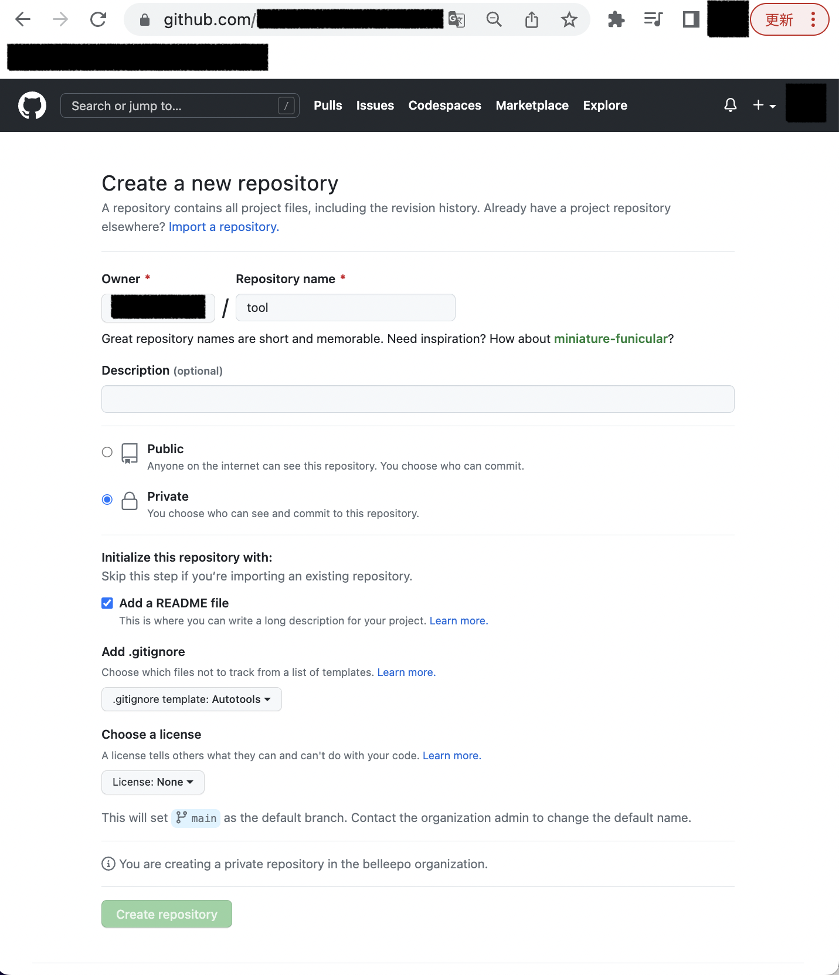Click the browser forward arrow

point(60,19)
